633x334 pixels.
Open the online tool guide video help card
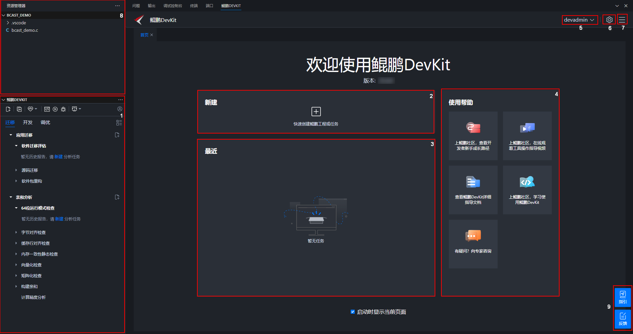point(527,136)
